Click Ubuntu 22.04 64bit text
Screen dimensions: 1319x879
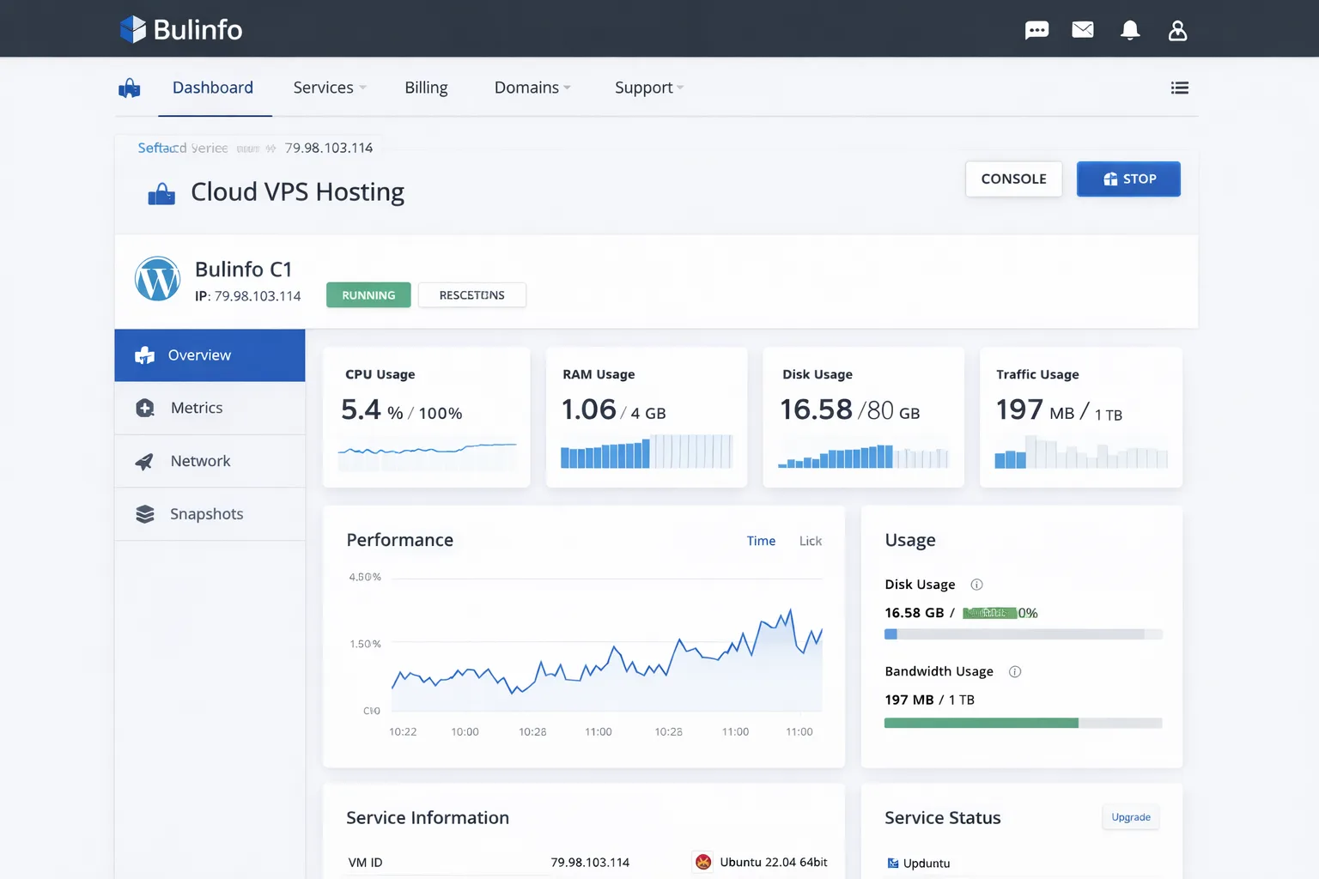774,862
